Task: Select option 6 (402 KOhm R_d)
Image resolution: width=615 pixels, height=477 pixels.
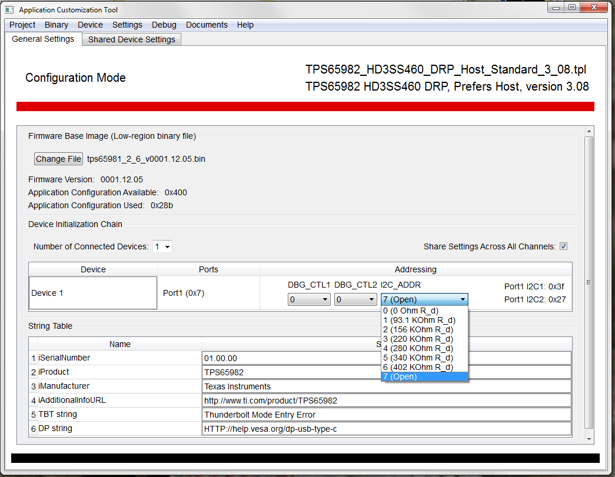Action: 424,367
